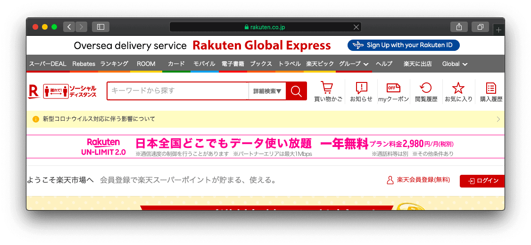
Task: Open ヘルプ page
Action: coord(384,64)
